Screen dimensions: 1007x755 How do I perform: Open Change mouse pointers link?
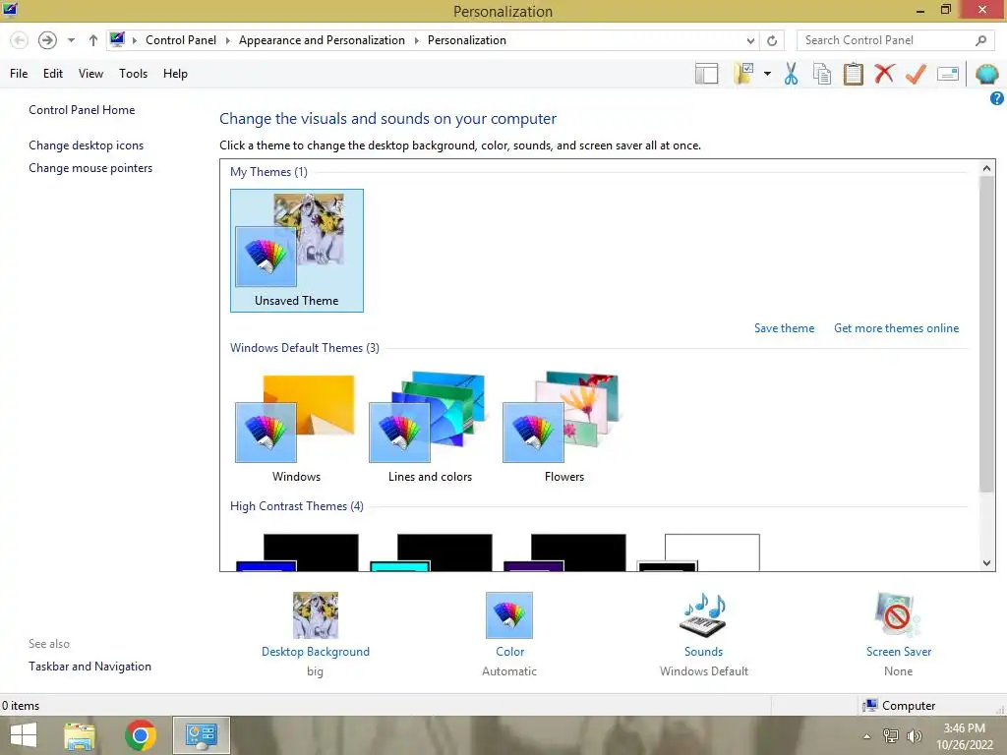90,167
